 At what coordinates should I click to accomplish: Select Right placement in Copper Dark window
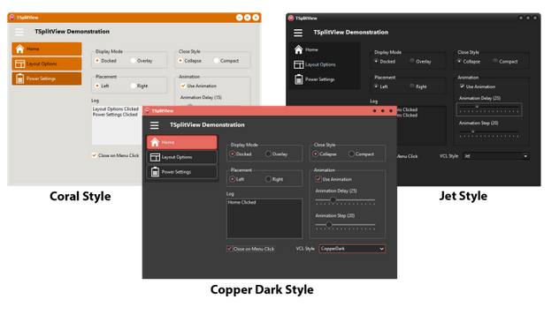coord(274,179)
